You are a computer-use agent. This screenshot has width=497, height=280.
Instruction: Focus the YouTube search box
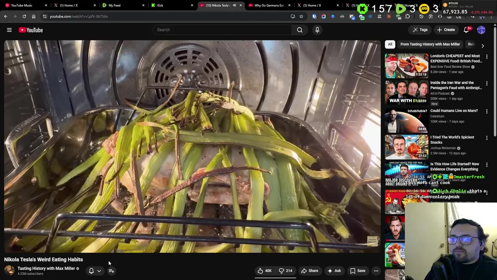click(222, 30)
